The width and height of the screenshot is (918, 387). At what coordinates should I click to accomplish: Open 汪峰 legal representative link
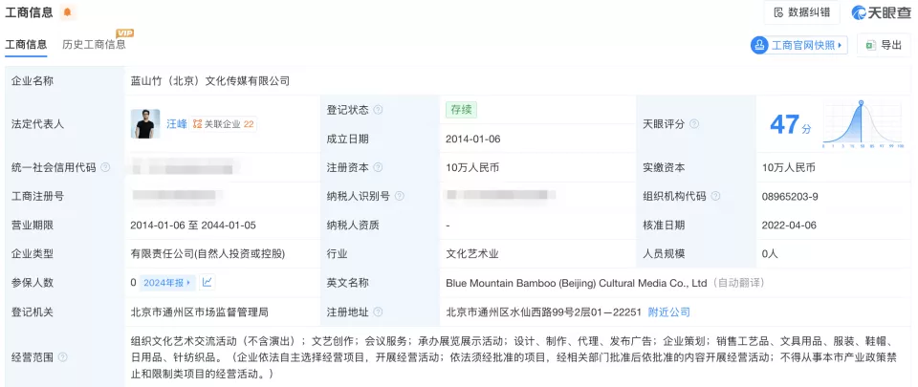pyautogui.click(x=177, y=124)
